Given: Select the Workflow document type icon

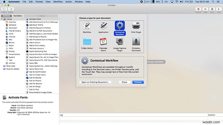Looking at the screenshot, I should pos(87,26).
